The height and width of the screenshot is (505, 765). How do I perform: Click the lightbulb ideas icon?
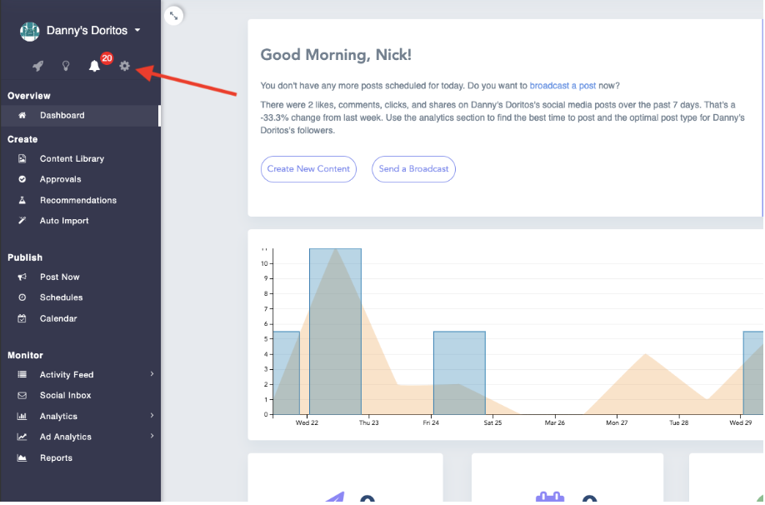(66, 67)
